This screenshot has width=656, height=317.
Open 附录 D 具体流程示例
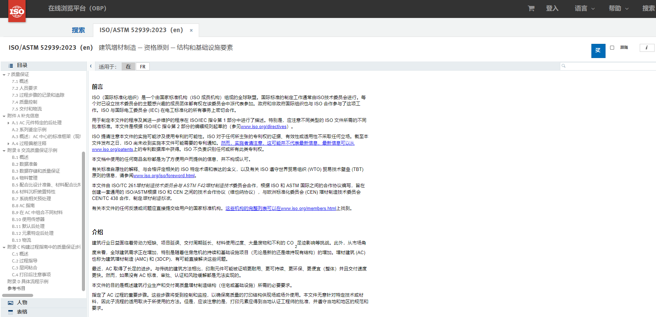coord(28,282)
